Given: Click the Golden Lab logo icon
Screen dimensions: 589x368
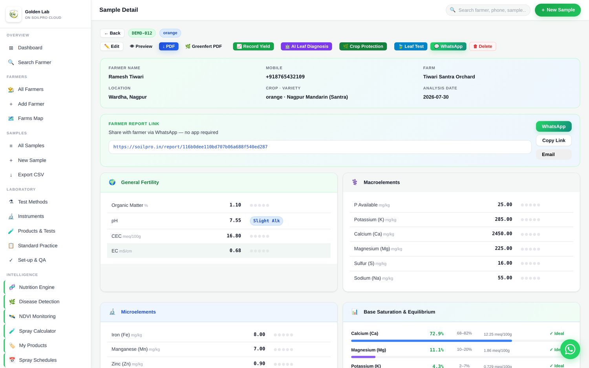Looking at the screenshot, I should (x=14, y=15).
